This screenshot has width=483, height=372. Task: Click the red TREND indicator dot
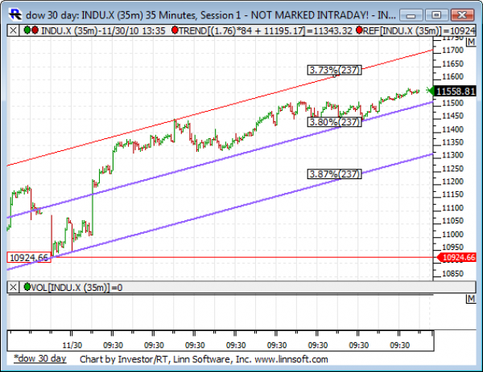(x=175, y=30)
